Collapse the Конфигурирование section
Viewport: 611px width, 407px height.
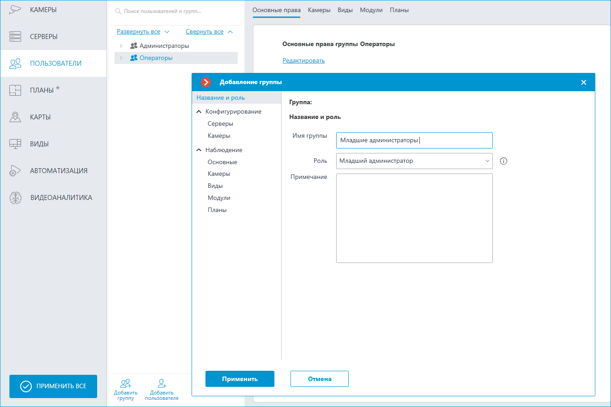[x=199, y=112]
